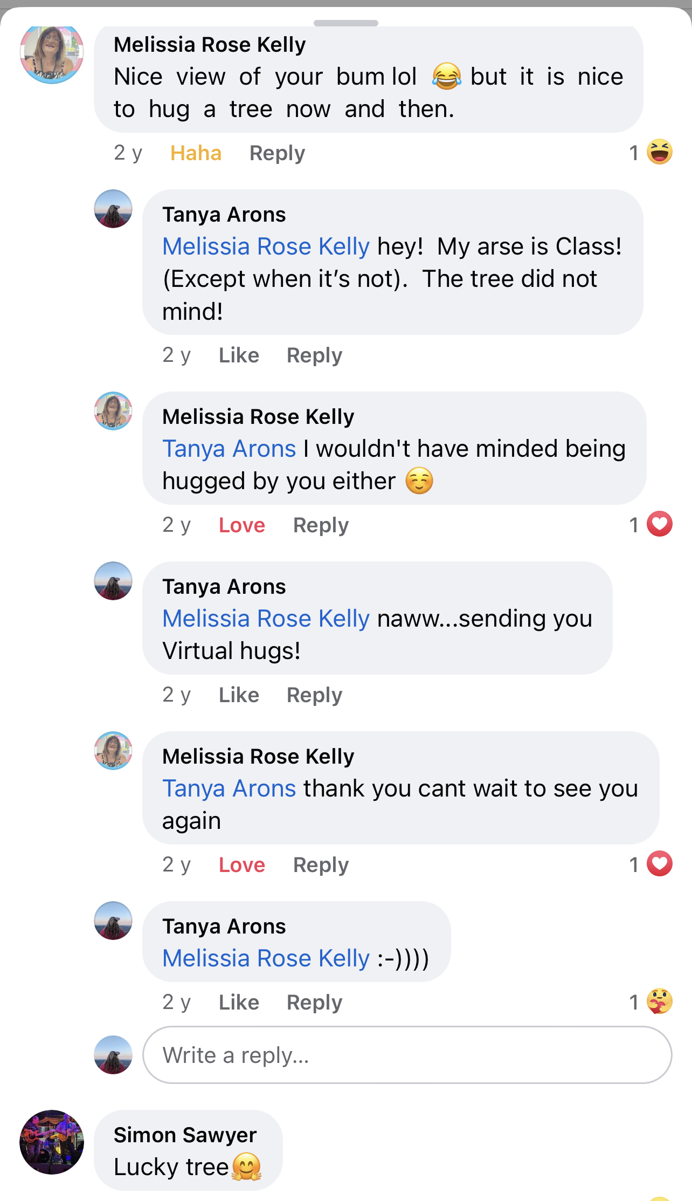
Task: Open Melissia Rose Kelly mention in 'naww' reply
Action: click(266, 619)
